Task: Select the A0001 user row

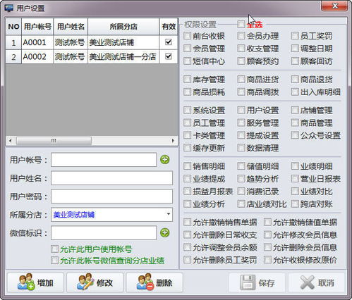Action: [x=92, y=42]
